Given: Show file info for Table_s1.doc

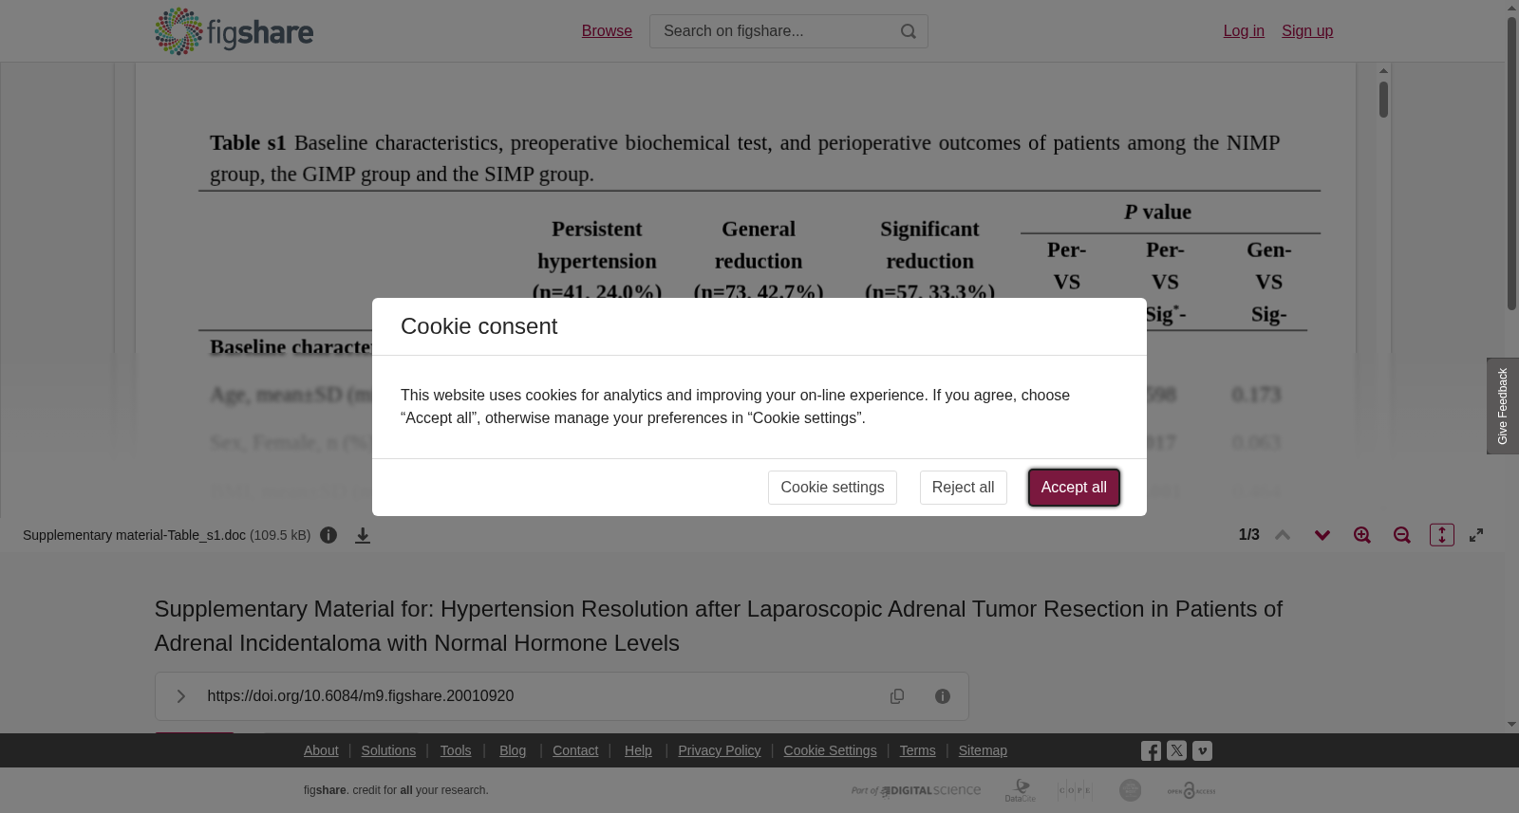Looking at the screenshot, I should pos(328,535).
